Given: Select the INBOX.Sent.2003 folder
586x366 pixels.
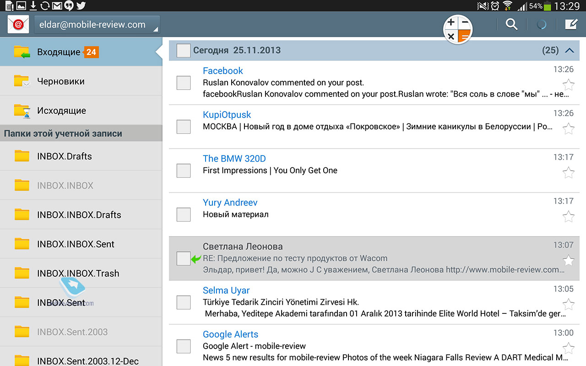Looking at the screenshot, I should tap(81, 332).
